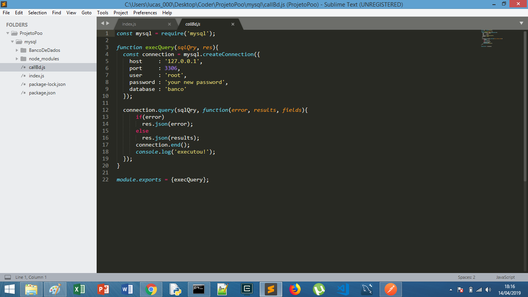Screen dimensions: 528x297
Task: Expand the node_modules folder
Action: (x=17, y=59)
